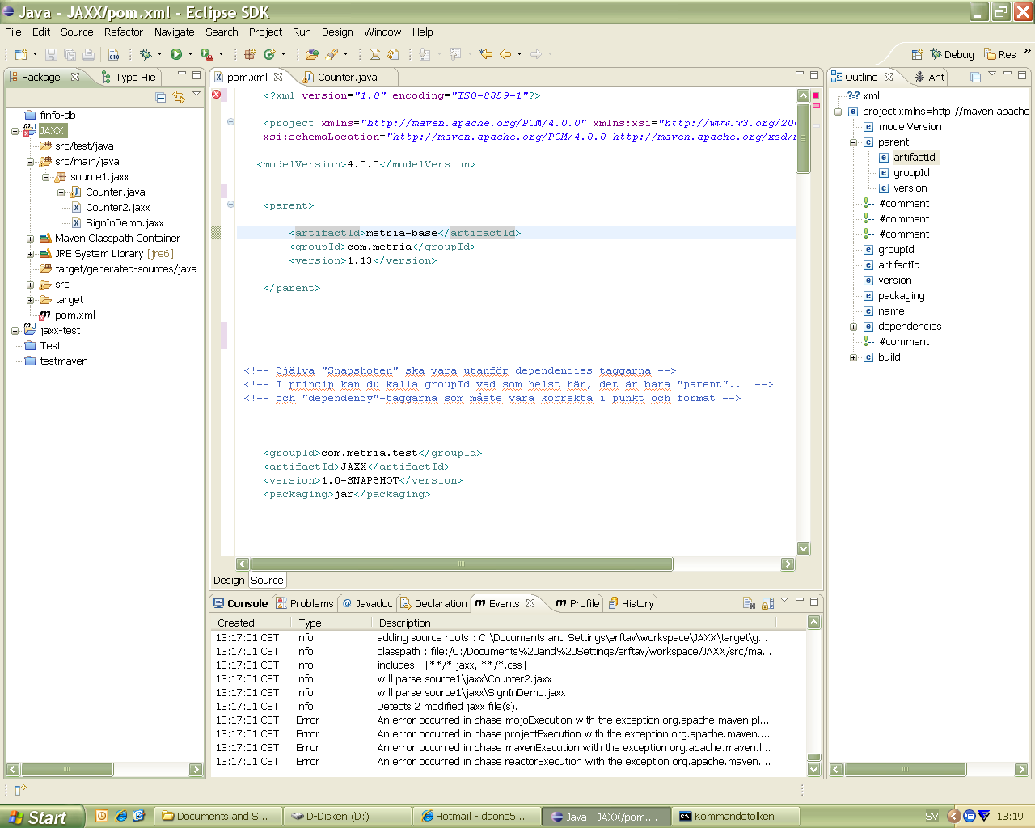
Task: Collapse the parent node in Outline
Action: (x=853, y=142)
